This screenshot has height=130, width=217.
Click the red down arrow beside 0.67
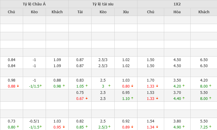(87, 98)
